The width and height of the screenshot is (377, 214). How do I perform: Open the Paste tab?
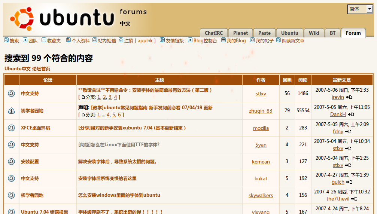pos(264,33)
